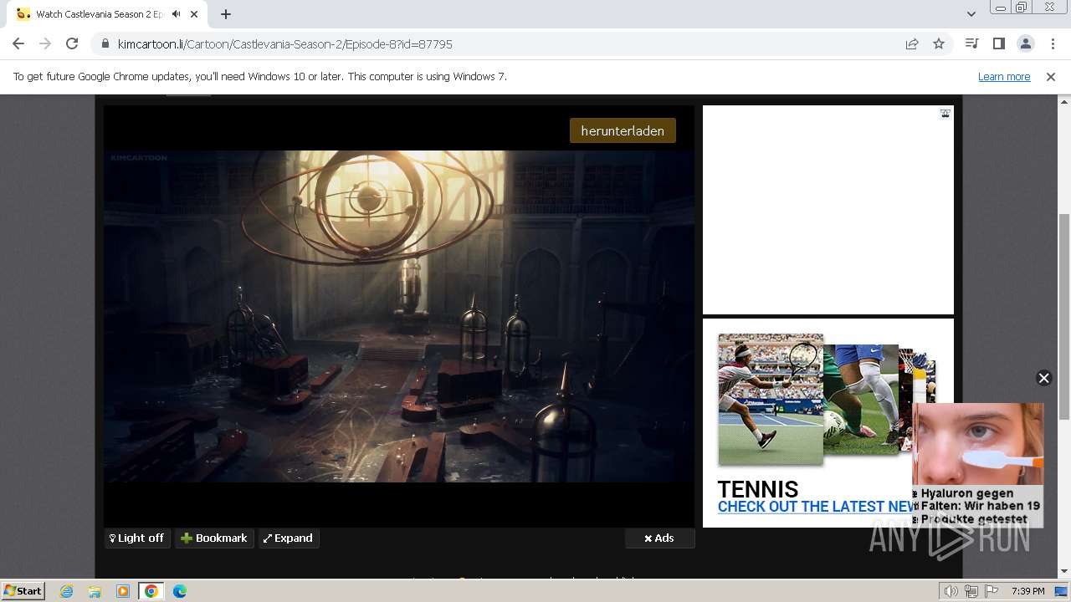Go back to the previous page
Image resolution: width=1071 pixels, height=602 pixels.
pyautogui.click(x=18, y=43)
